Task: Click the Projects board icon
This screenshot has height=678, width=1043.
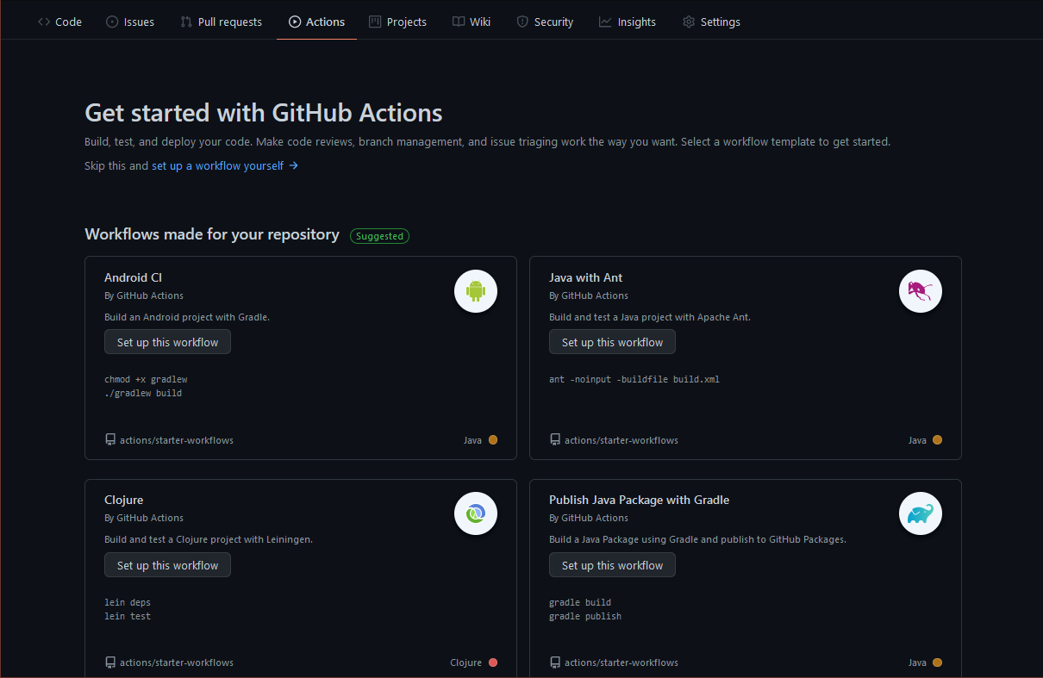Action: [375, 22]
